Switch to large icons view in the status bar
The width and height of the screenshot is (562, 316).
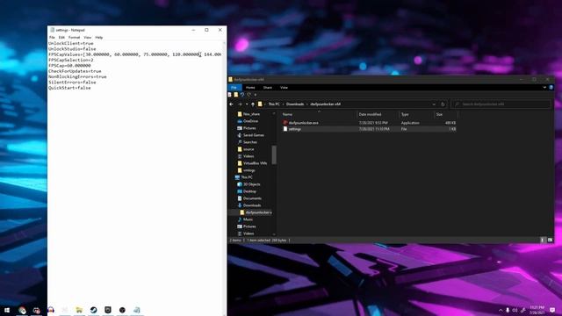pos(550,240)
